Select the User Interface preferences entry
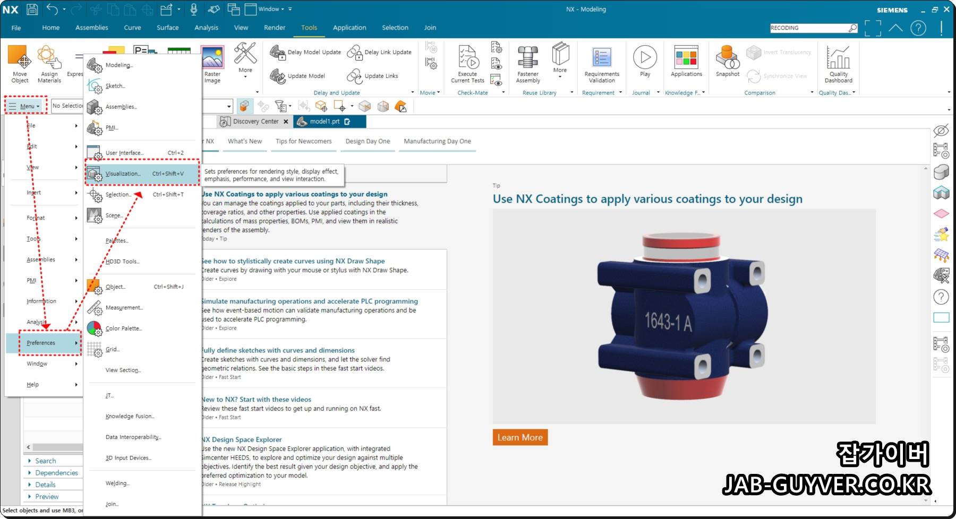This screenshot has width=956, height=519. [x=142, y=153]
